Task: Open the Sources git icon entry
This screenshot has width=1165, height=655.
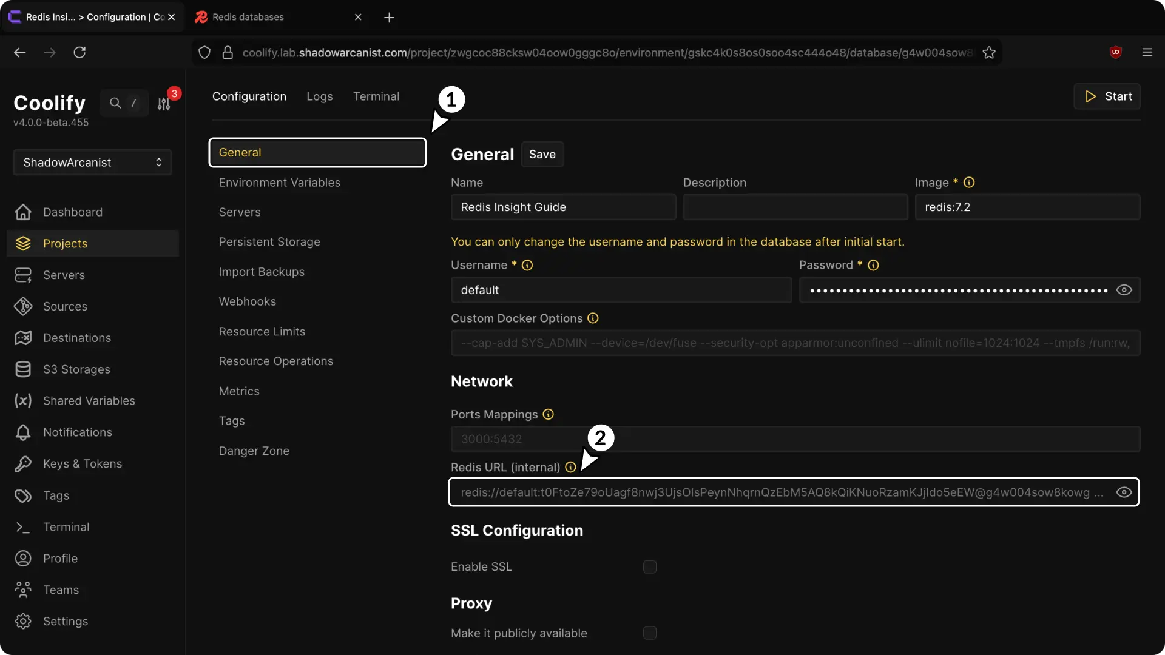Action: [23, 306]
